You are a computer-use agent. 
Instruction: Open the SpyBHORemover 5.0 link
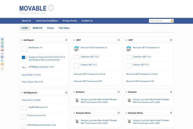[38, 107]
